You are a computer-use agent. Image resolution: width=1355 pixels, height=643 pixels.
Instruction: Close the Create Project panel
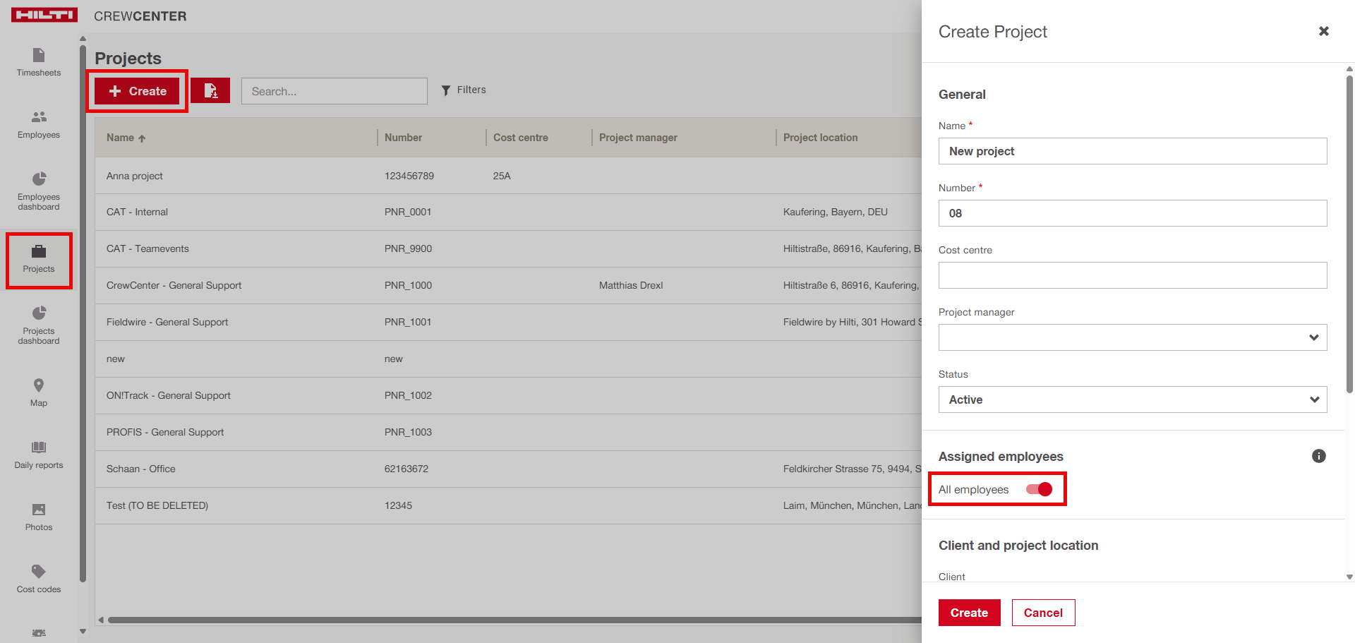[x=1324, y=31]
